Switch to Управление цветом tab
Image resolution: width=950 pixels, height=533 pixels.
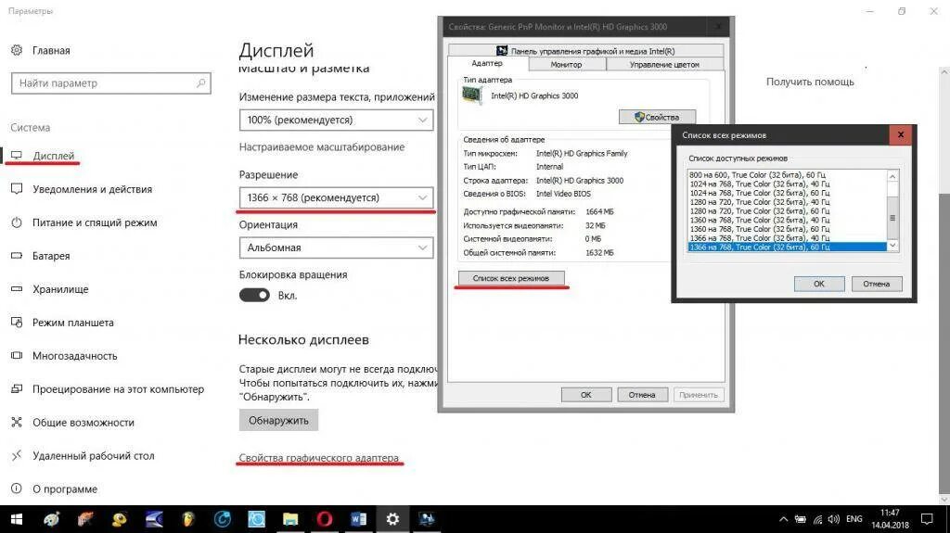664,64
